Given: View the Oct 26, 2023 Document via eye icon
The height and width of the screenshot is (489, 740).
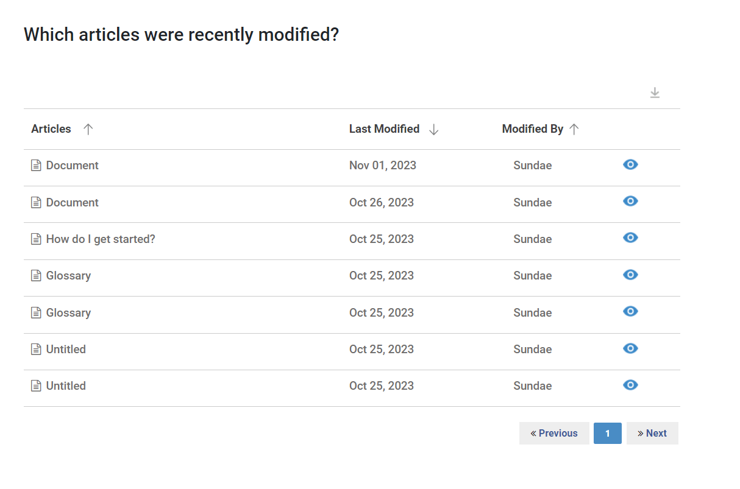Looking at the screenshot, I should 630,201.
